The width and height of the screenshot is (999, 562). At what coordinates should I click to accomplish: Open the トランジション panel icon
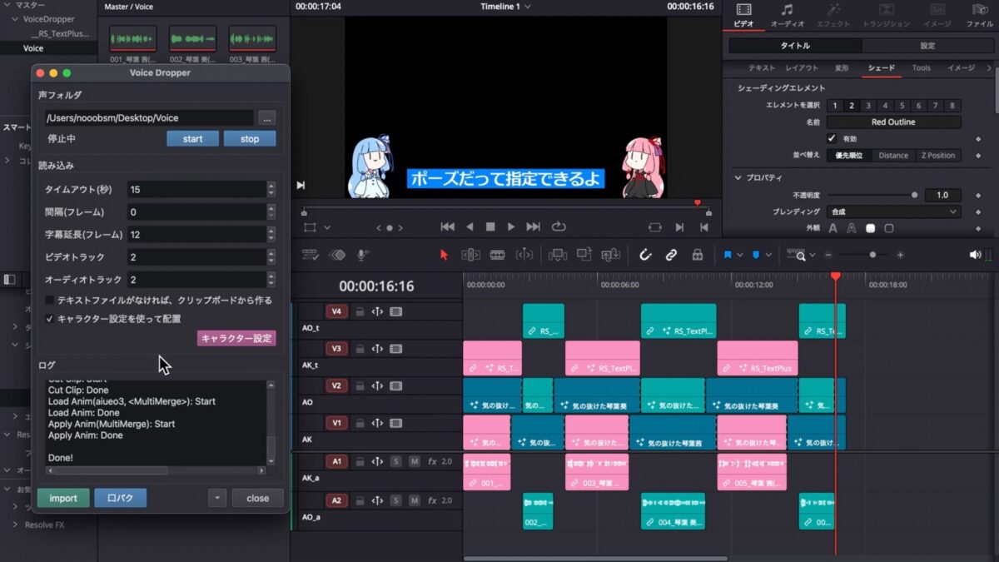coord(885,17)
